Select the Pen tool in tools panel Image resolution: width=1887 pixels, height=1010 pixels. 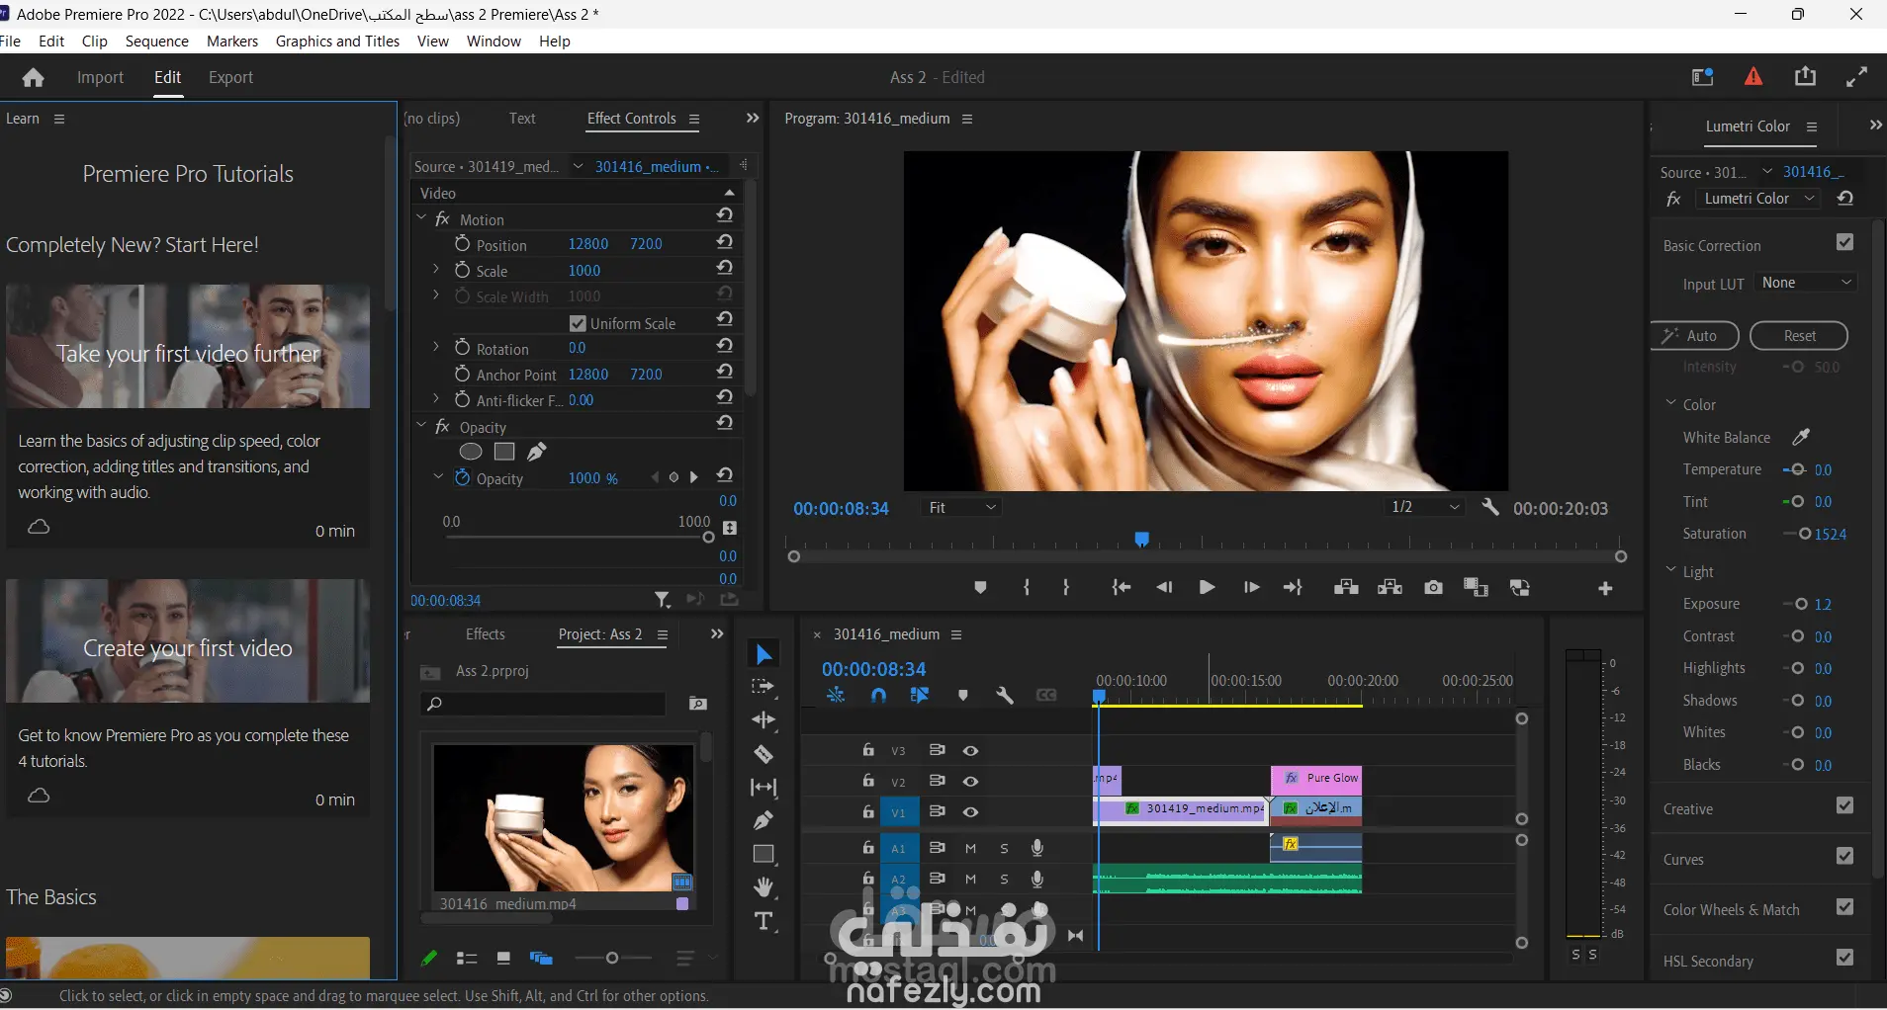tap(764, 820)
